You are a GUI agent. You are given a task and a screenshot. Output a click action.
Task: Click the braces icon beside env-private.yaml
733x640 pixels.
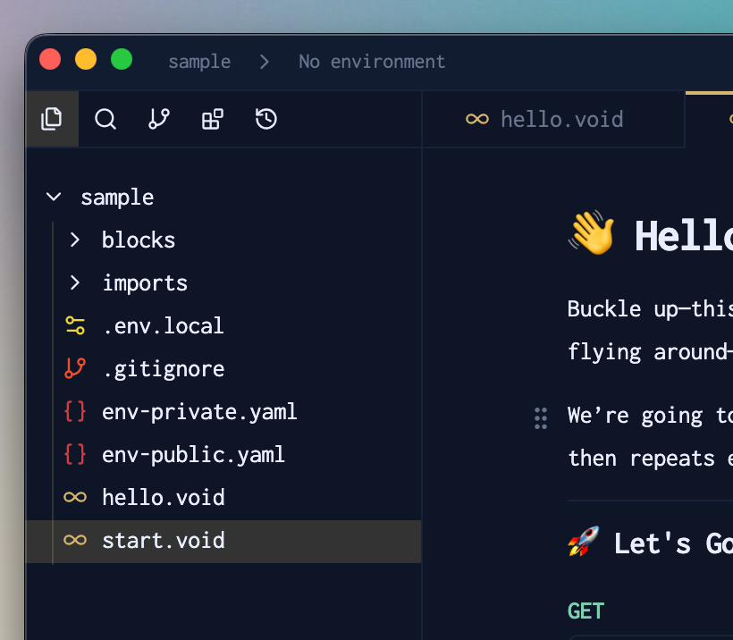(x=75, y=412)
